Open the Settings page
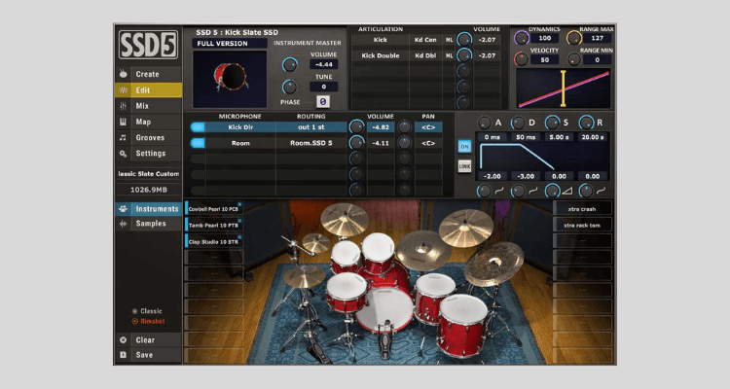Screen dimensions: 730x389 [x=149, y=154]
